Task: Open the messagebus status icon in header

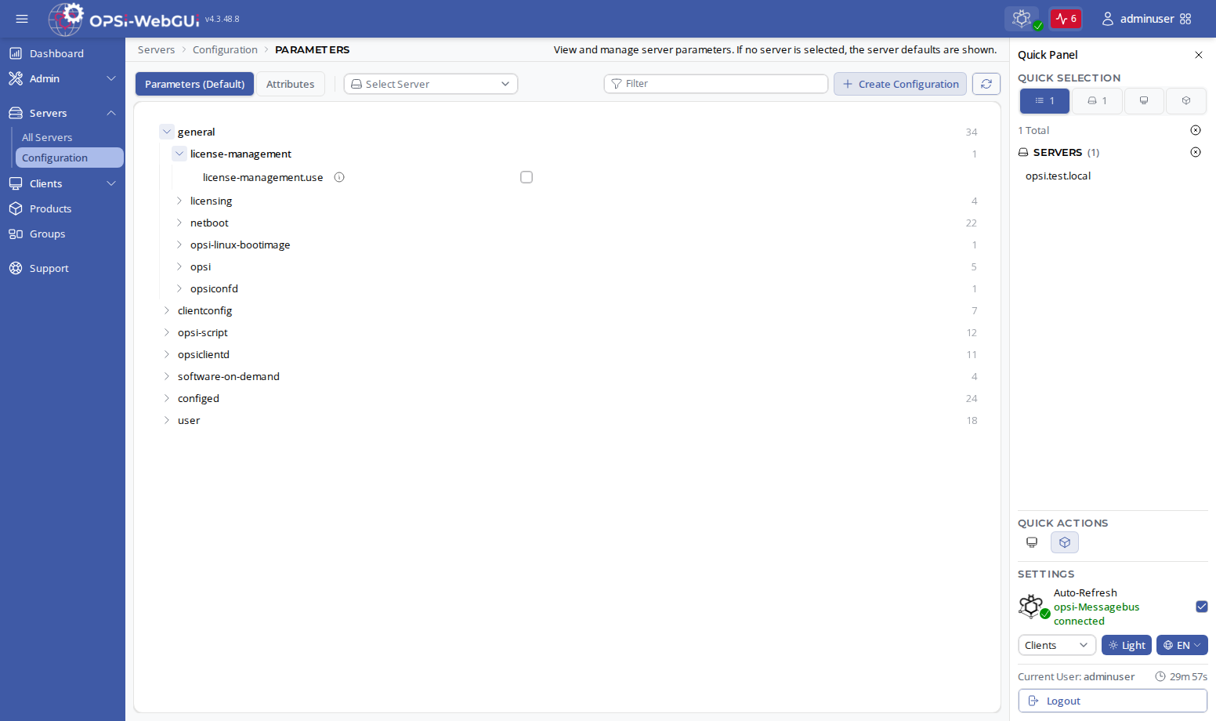Action: point(1022,19)
